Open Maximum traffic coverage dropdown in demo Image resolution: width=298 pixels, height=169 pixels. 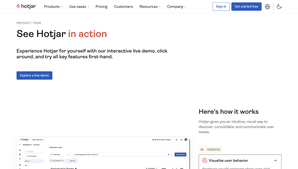pos(163,140)
